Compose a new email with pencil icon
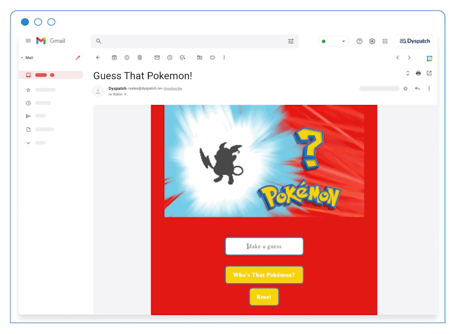The width and height of the screenshot is (456, 334). (78, 58)
